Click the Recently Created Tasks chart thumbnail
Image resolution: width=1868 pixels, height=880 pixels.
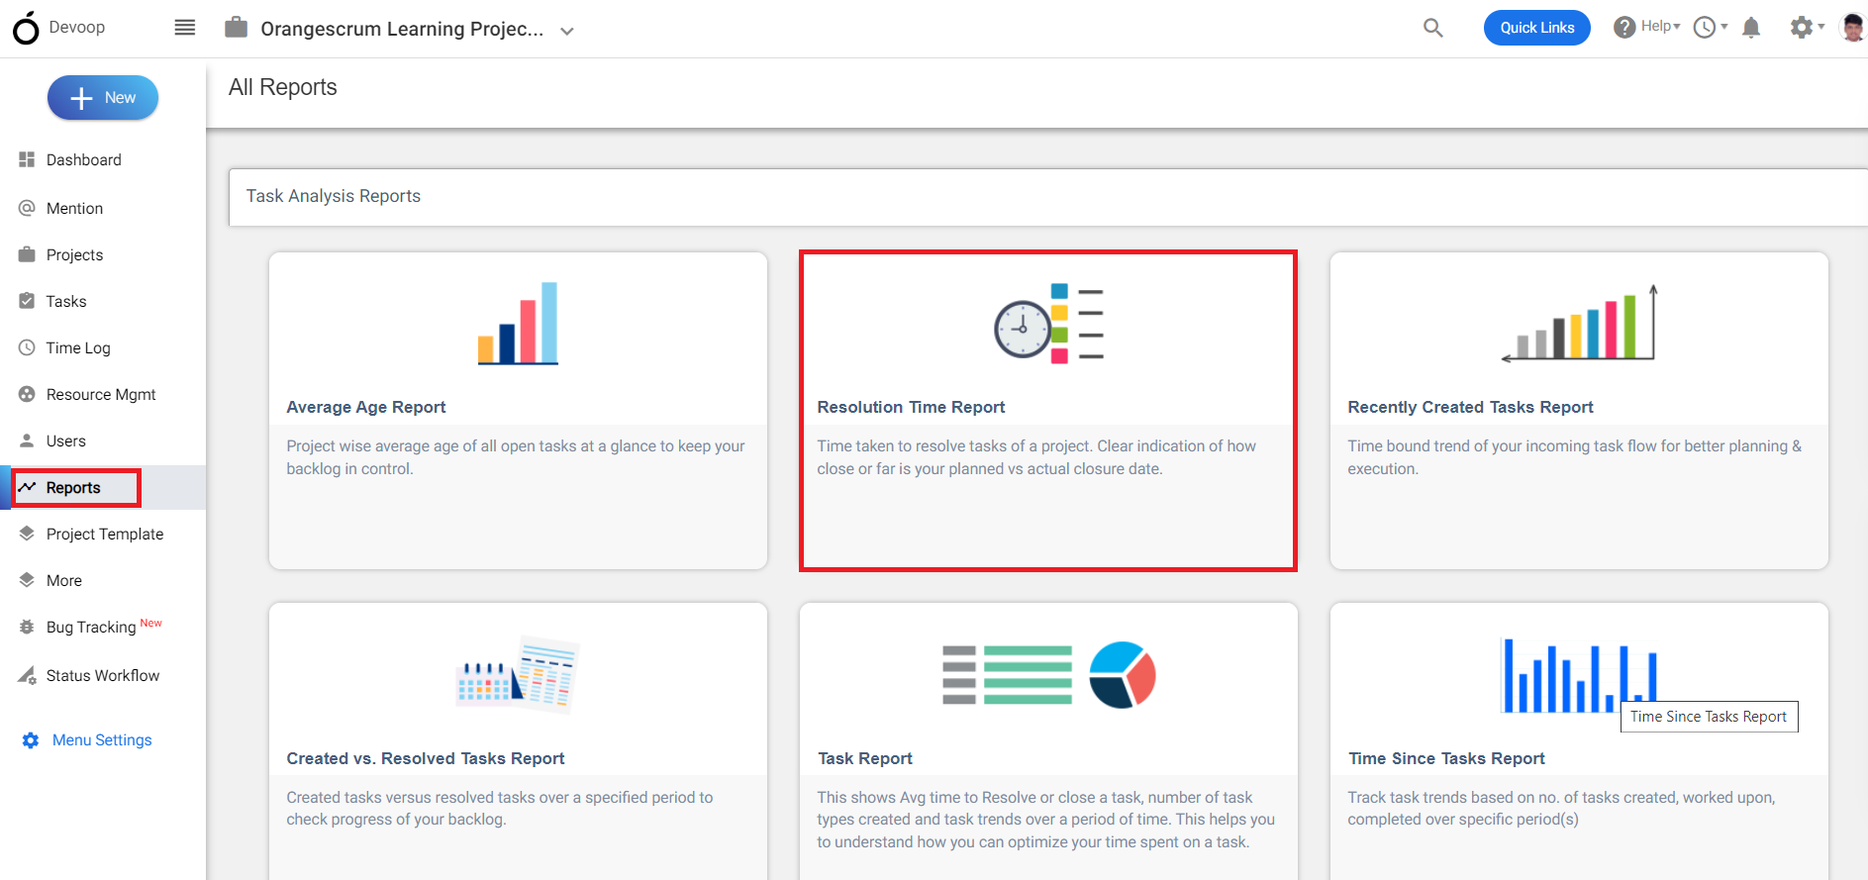(1579, 324)
